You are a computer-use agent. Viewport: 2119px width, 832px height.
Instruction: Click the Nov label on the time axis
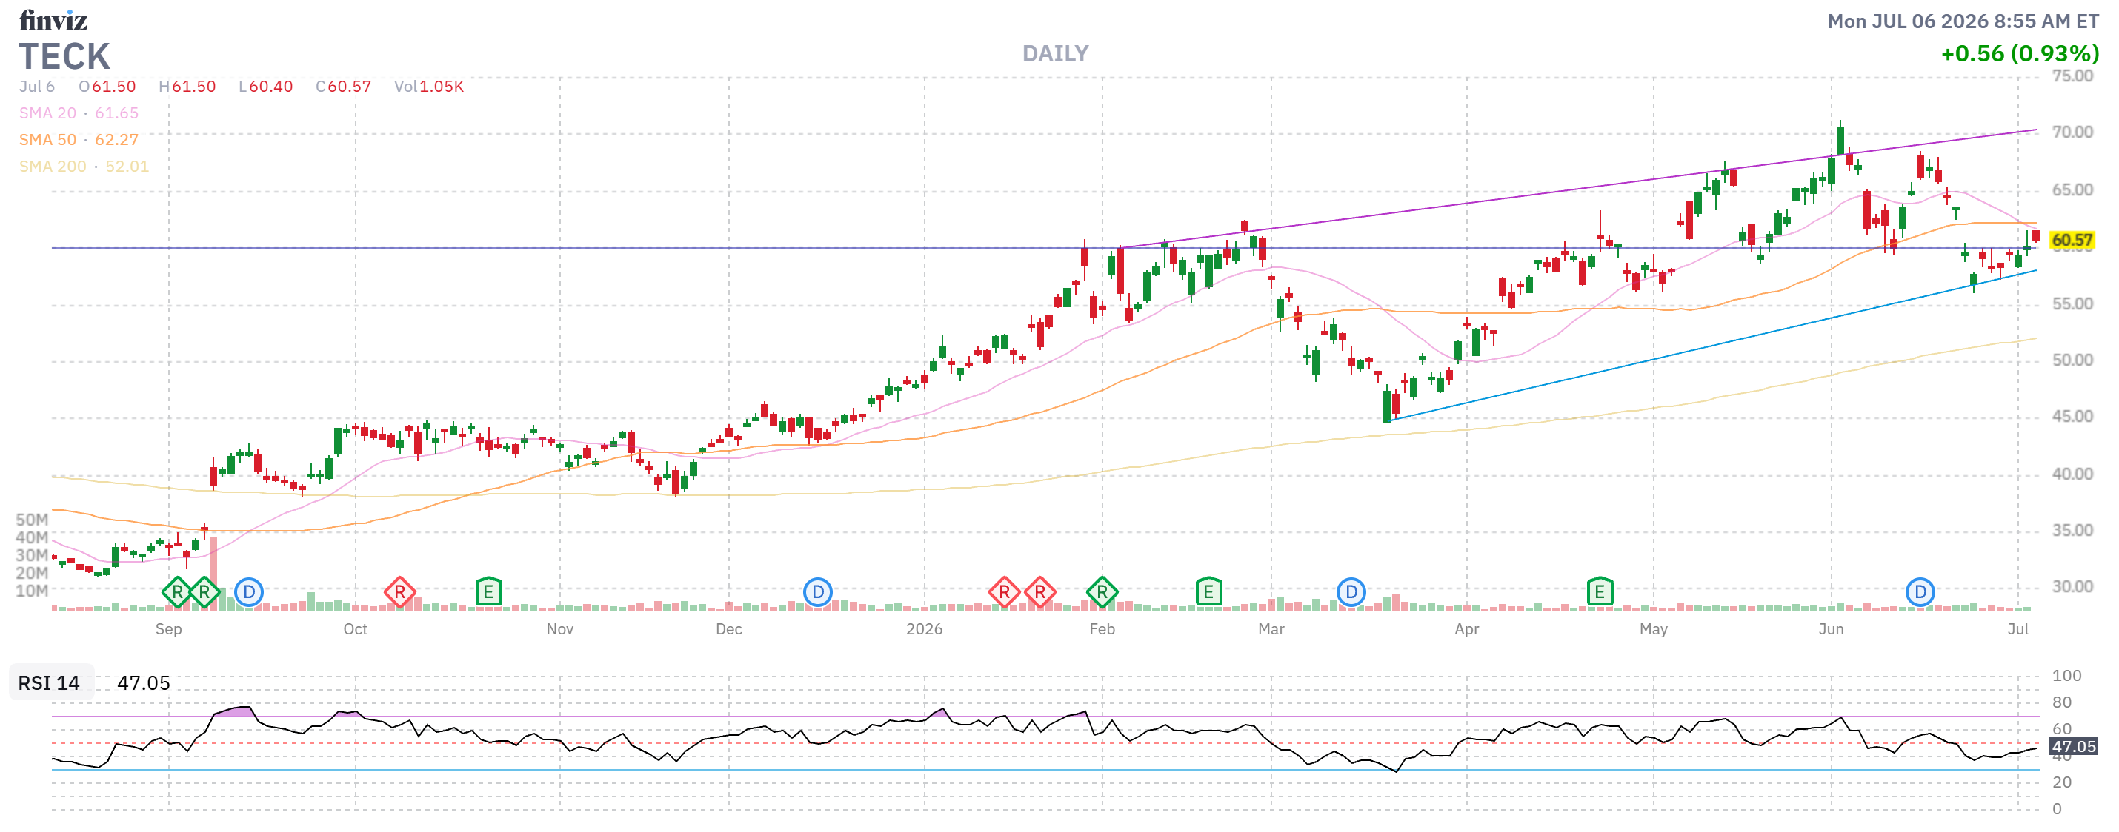559,629
